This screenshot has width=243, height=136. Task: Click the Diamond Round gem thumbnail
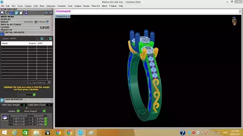5,117
